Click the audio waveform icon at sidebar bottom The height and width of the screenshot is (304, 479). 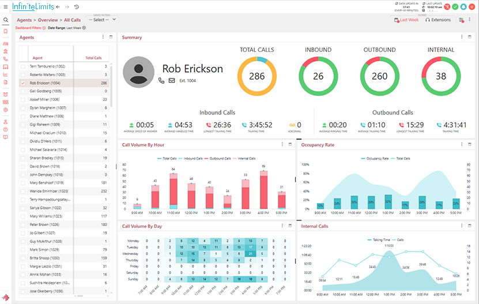[6, 297]
